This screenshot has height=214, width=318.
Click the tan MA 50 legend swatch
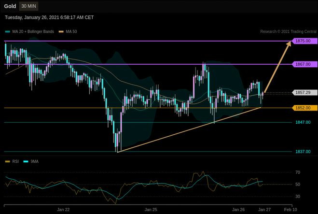pos(61,32)
